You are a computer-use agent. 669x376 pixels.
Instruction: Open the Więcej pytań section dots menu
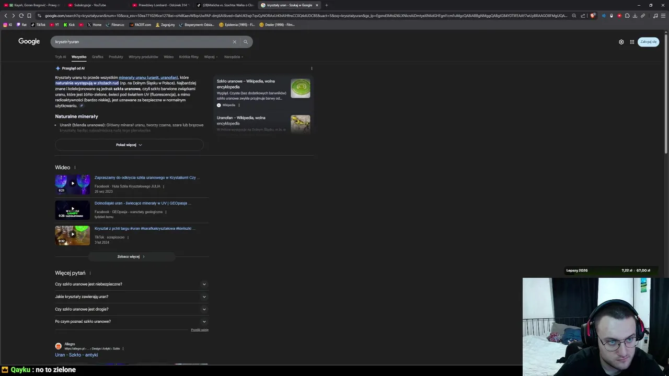tap(90, 273)
